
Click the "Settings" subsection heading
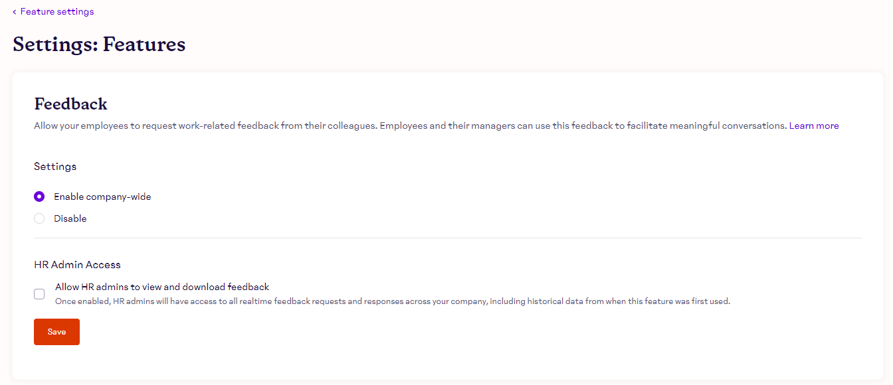click(55, 167)
